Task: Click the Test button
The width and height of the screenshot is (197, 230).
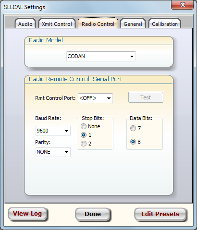Action: pos(146,97)
